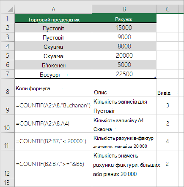The width and height of the screenshot is (184, 187).
Task: Click the cell with value 22500
Action: tap(124, 74)
